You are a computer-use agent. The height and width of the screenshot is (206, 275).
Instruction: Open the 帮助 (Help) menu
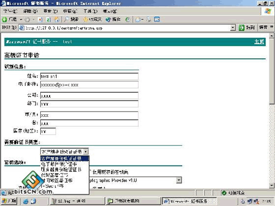tap(110, 11)
